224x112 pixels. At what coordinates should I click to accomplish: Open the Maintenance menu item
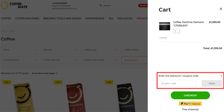(95, 18)
